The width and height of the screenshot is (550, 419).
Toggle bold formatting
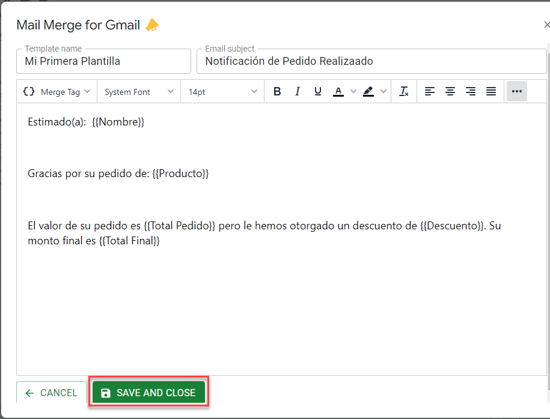(x=277, y=91)
